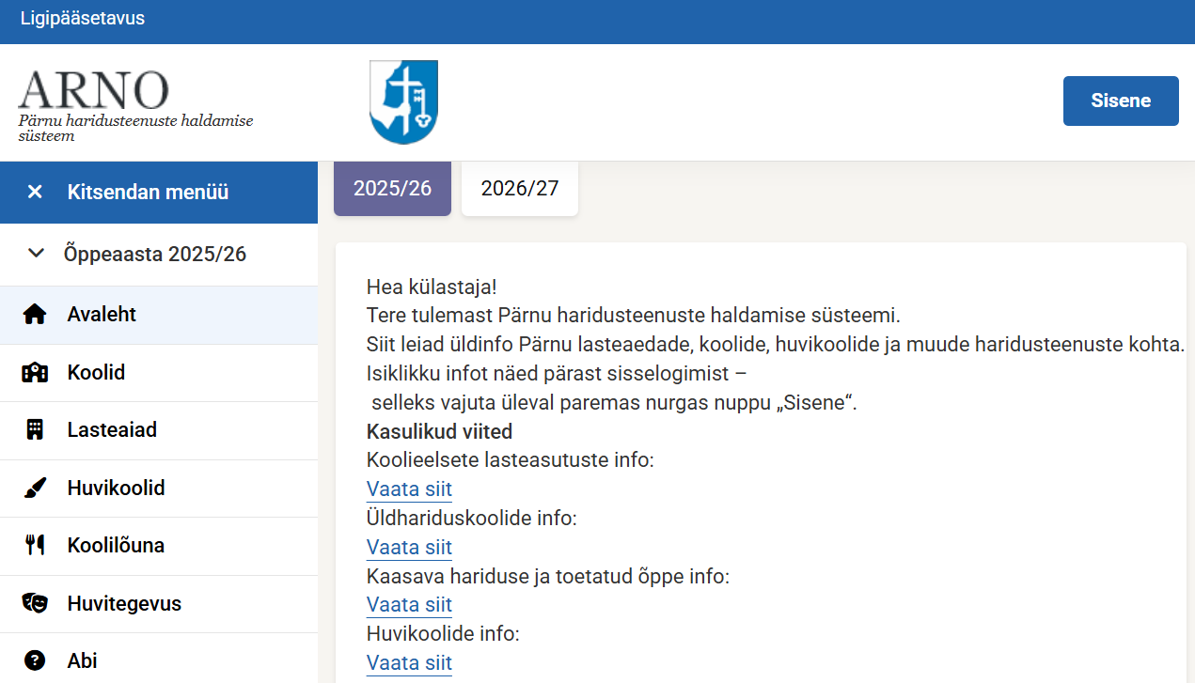Collapse menu using the X icon
Screen dimensions: 1195x683
click(x=35, y=193)
